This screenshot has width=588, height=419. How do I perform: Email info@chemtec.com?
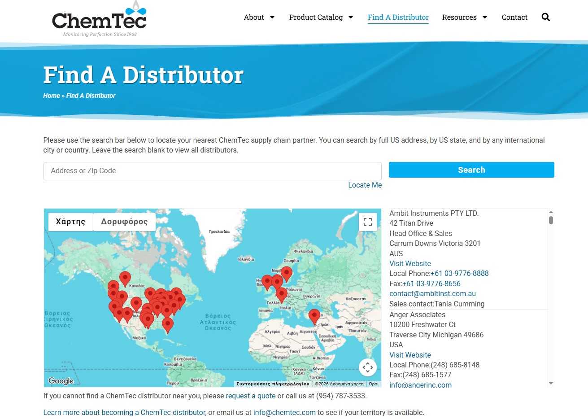[x=284, y=413]
